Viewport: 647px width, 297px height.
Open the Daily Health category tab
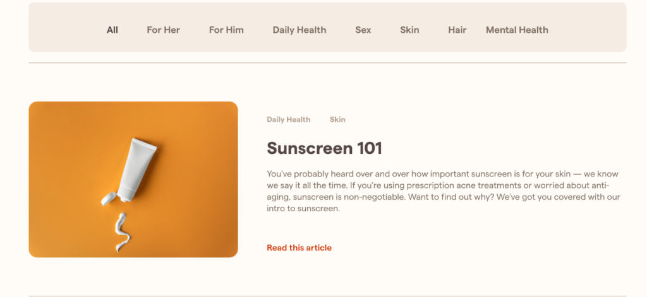click(299, 30)
